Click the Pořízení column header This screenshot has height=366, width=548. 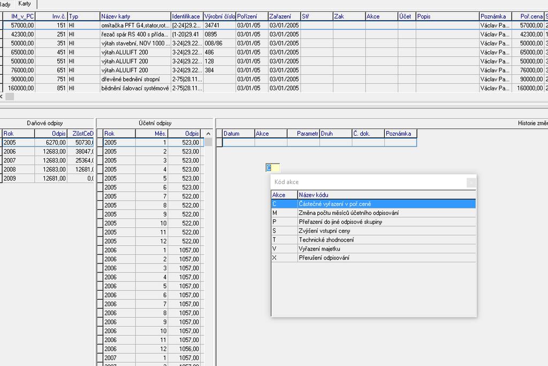pyautogui.click(x=252, y=17)
